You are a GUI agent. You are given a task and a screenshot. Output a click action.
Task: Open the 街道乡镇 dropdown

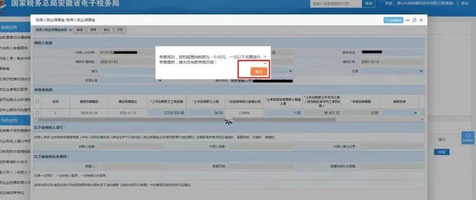(x=130, y=80)
